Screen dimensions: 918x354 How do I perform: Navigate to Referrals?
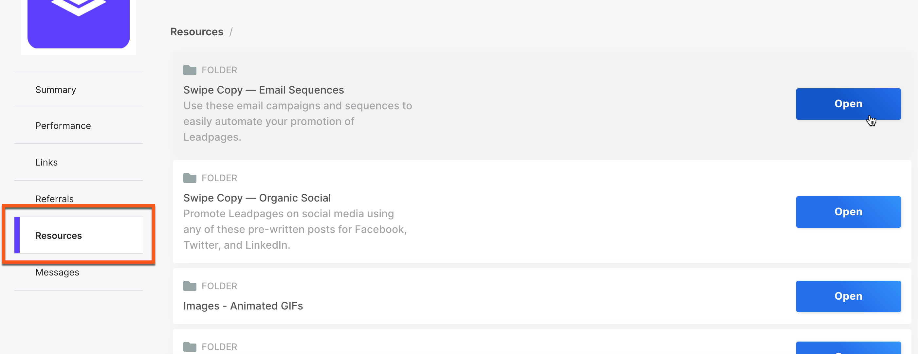click(55, 199)
